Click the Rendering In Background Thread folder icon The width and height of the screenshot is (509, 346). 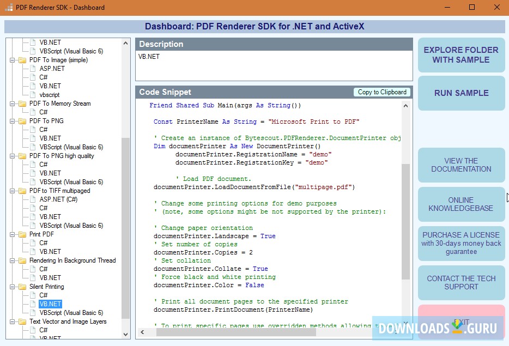(x=22, y=260)
